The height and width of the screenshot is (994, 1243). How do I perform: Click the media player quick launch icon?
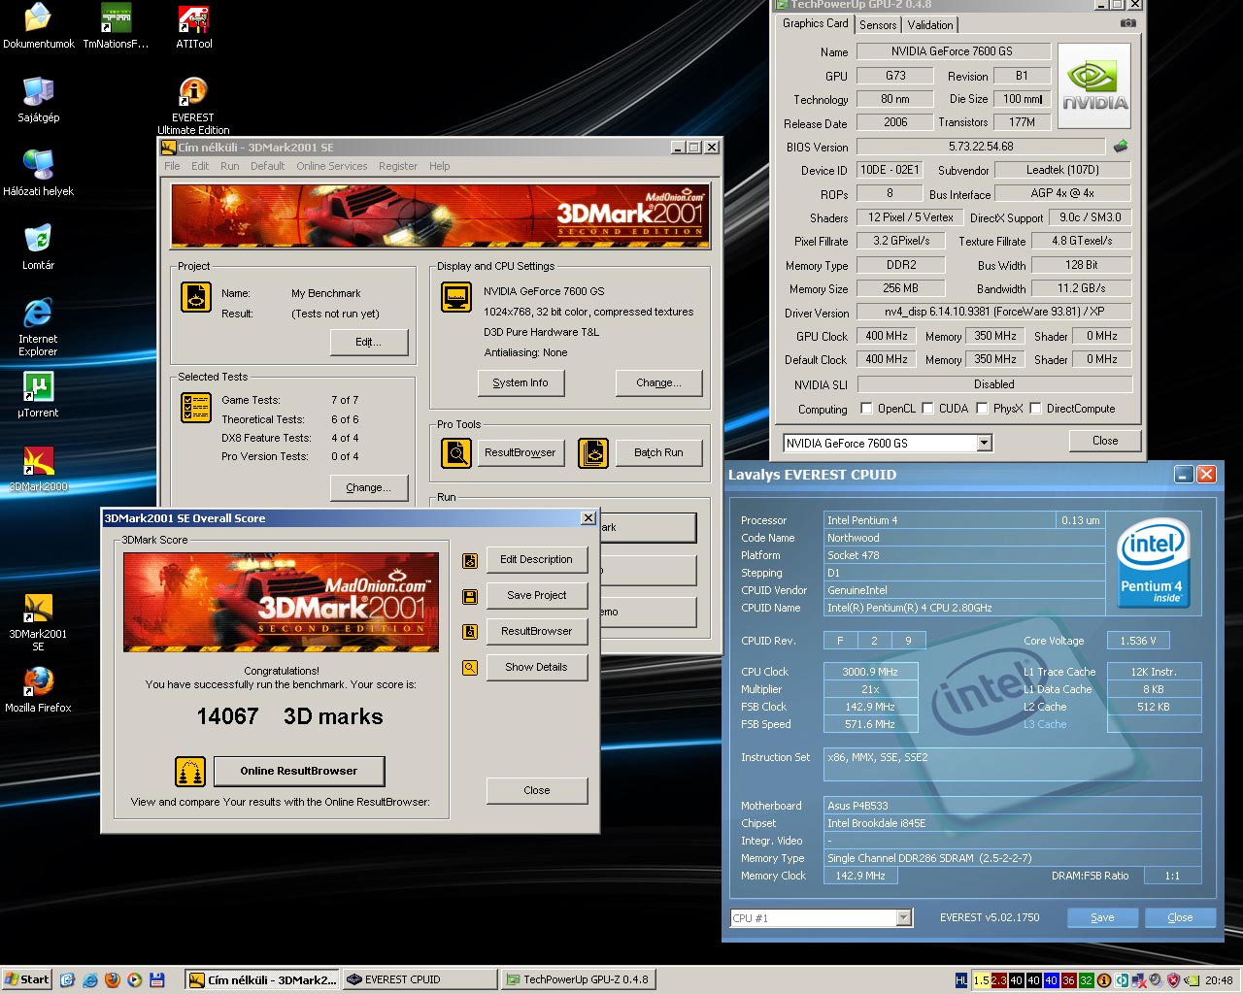(x=134, y=980)
